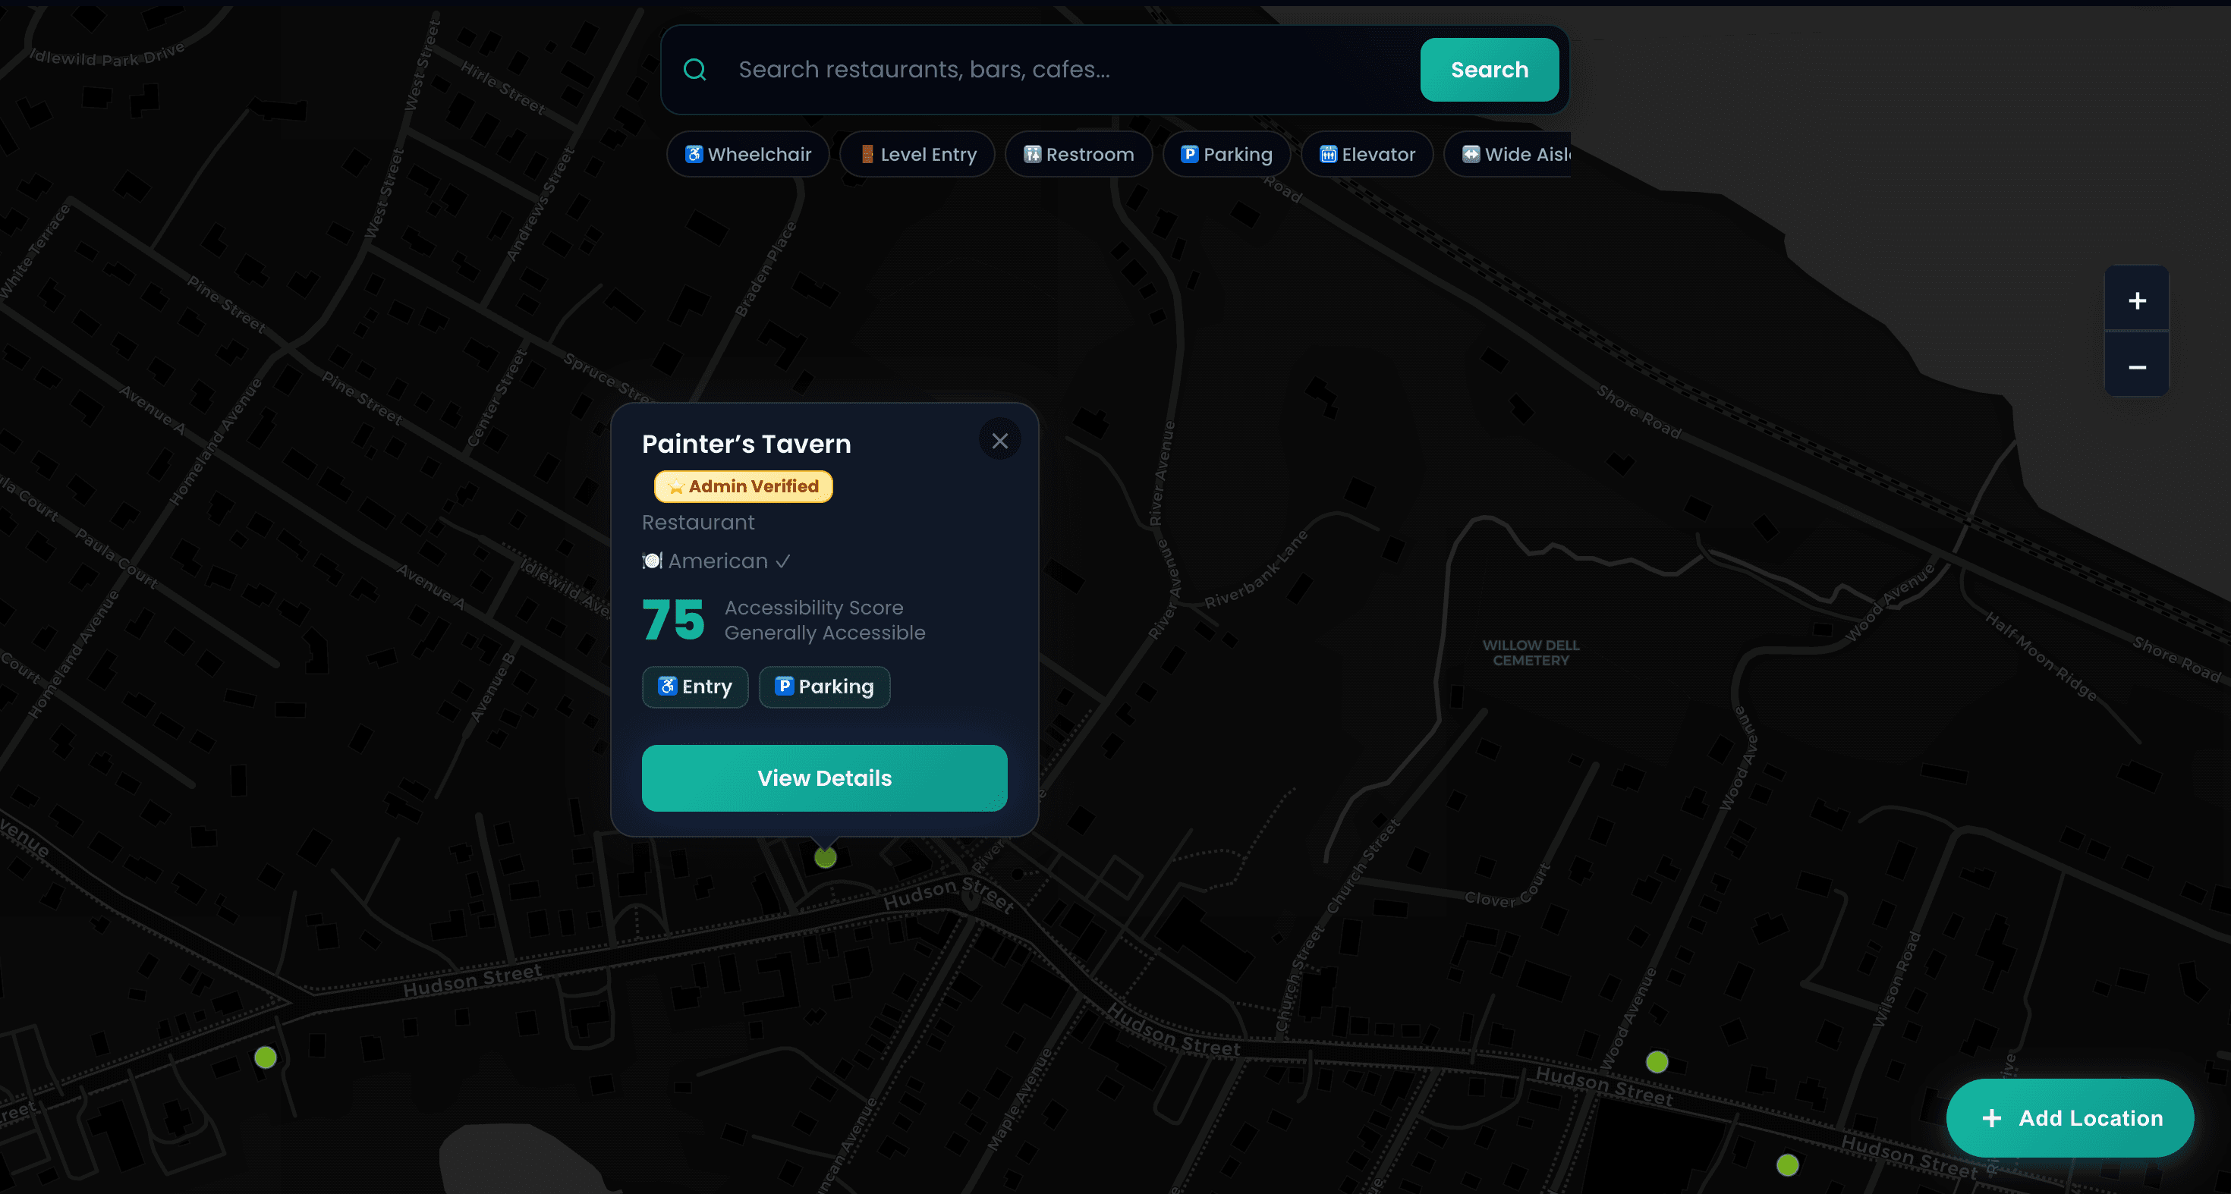2231x1194 pixels.
Task: Toggle the Parking filter chip
Action: [x=1226, y=154]
